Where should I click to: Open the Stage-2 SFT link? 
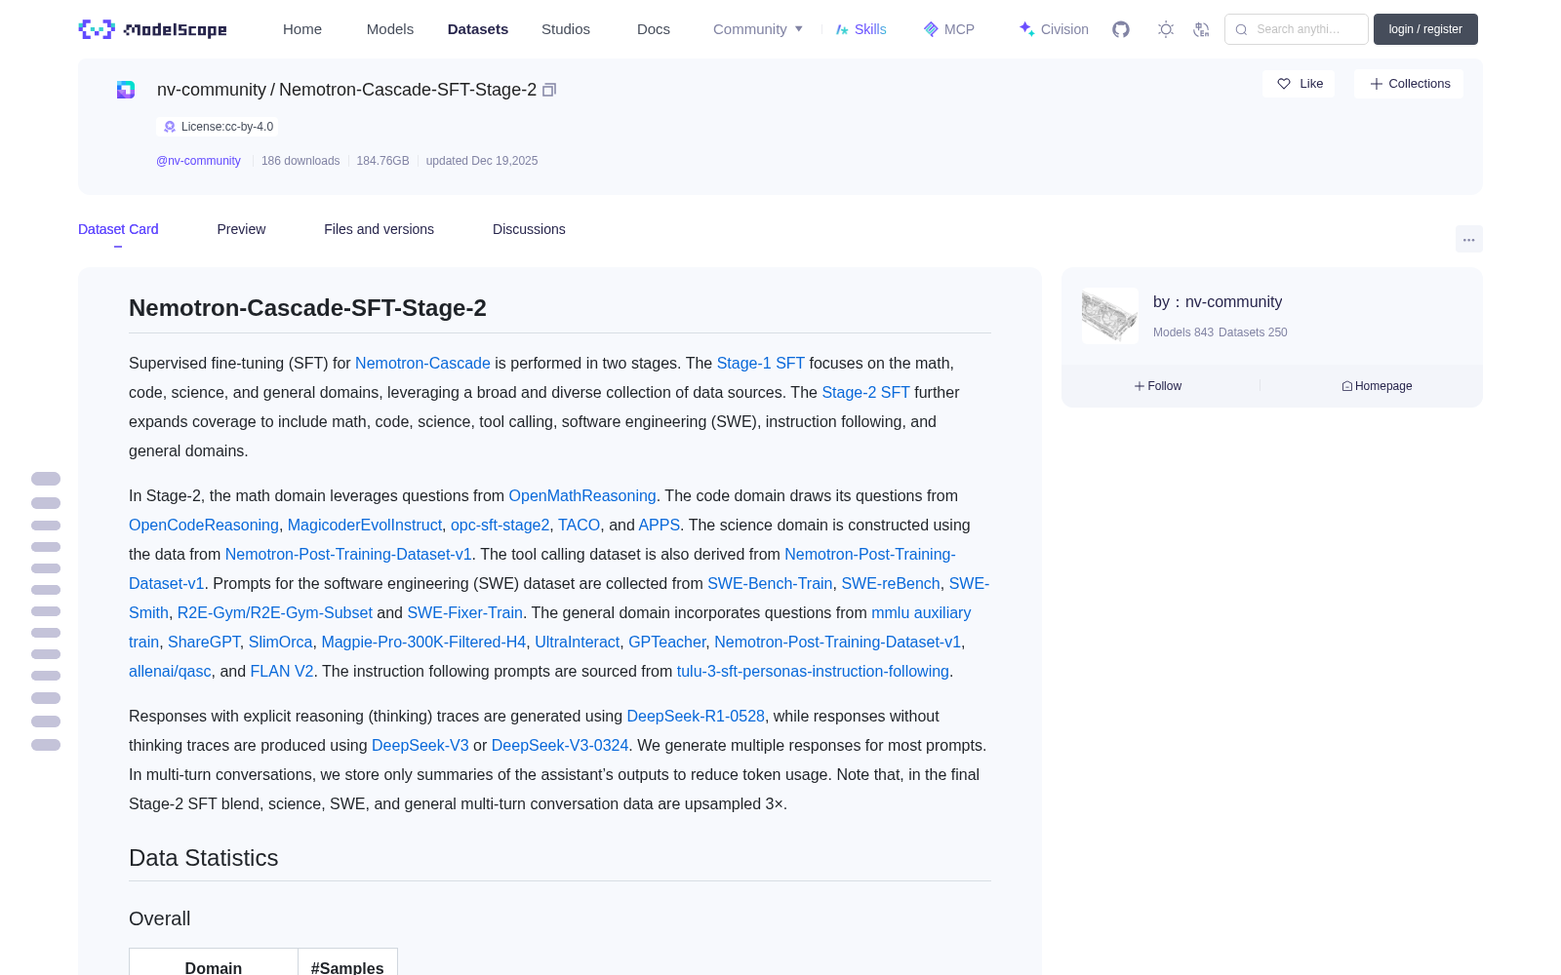click(866, 392)
